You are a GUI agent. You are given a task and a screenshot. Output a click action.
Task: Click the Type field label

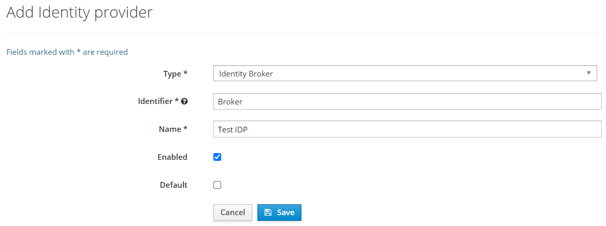pos(172,74)
